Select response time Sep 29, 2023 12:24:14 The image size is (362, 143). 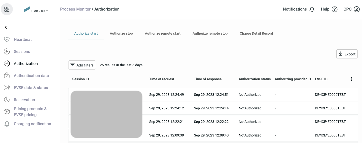[211, 108]
